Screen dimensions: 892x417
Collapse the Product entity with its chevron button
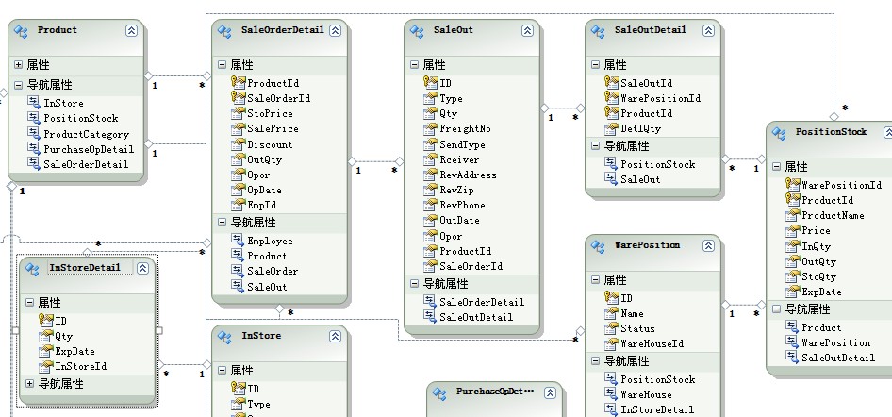tap(131, 31)
